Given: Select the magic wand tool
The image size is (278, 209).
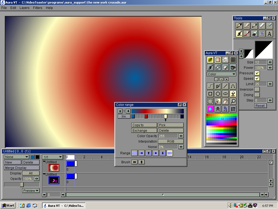Looking at the screenshot, I should (218, 101).
